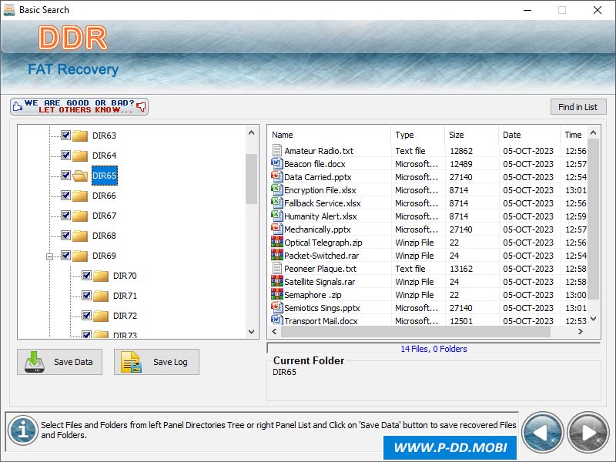
Task: Collapse the DIR69 tree branch
Action: pyautogui.click(x=50, y=256)
